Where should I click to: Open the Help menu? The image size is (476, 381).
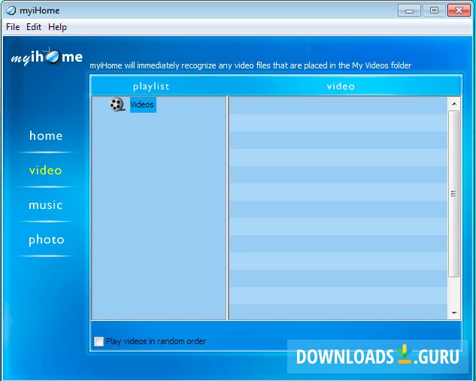click(x=57, y=27)
